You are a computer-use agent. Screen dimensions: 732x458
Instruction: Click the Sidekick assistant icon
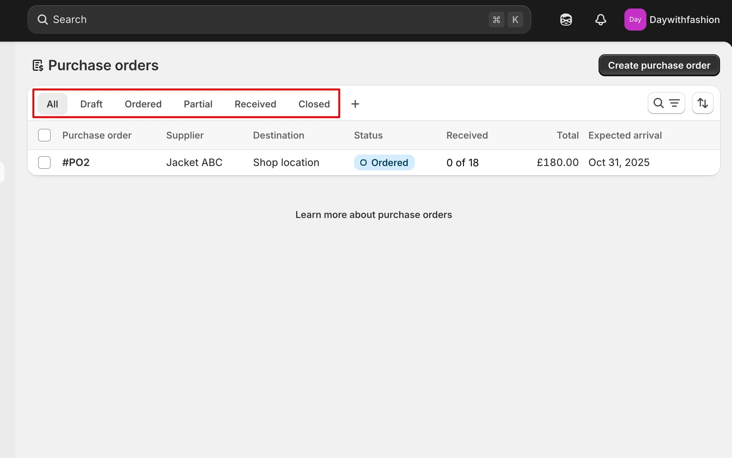click(x=566, y=20)
